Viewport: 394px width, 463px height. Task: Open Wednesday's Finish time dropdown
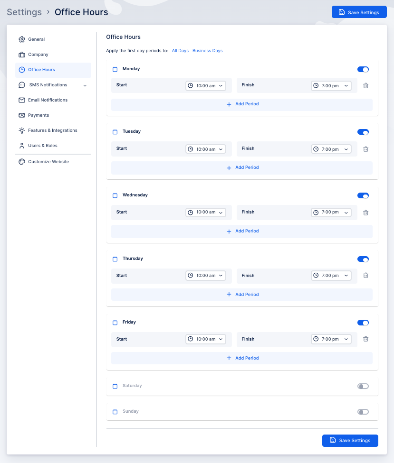coord(331,212)
